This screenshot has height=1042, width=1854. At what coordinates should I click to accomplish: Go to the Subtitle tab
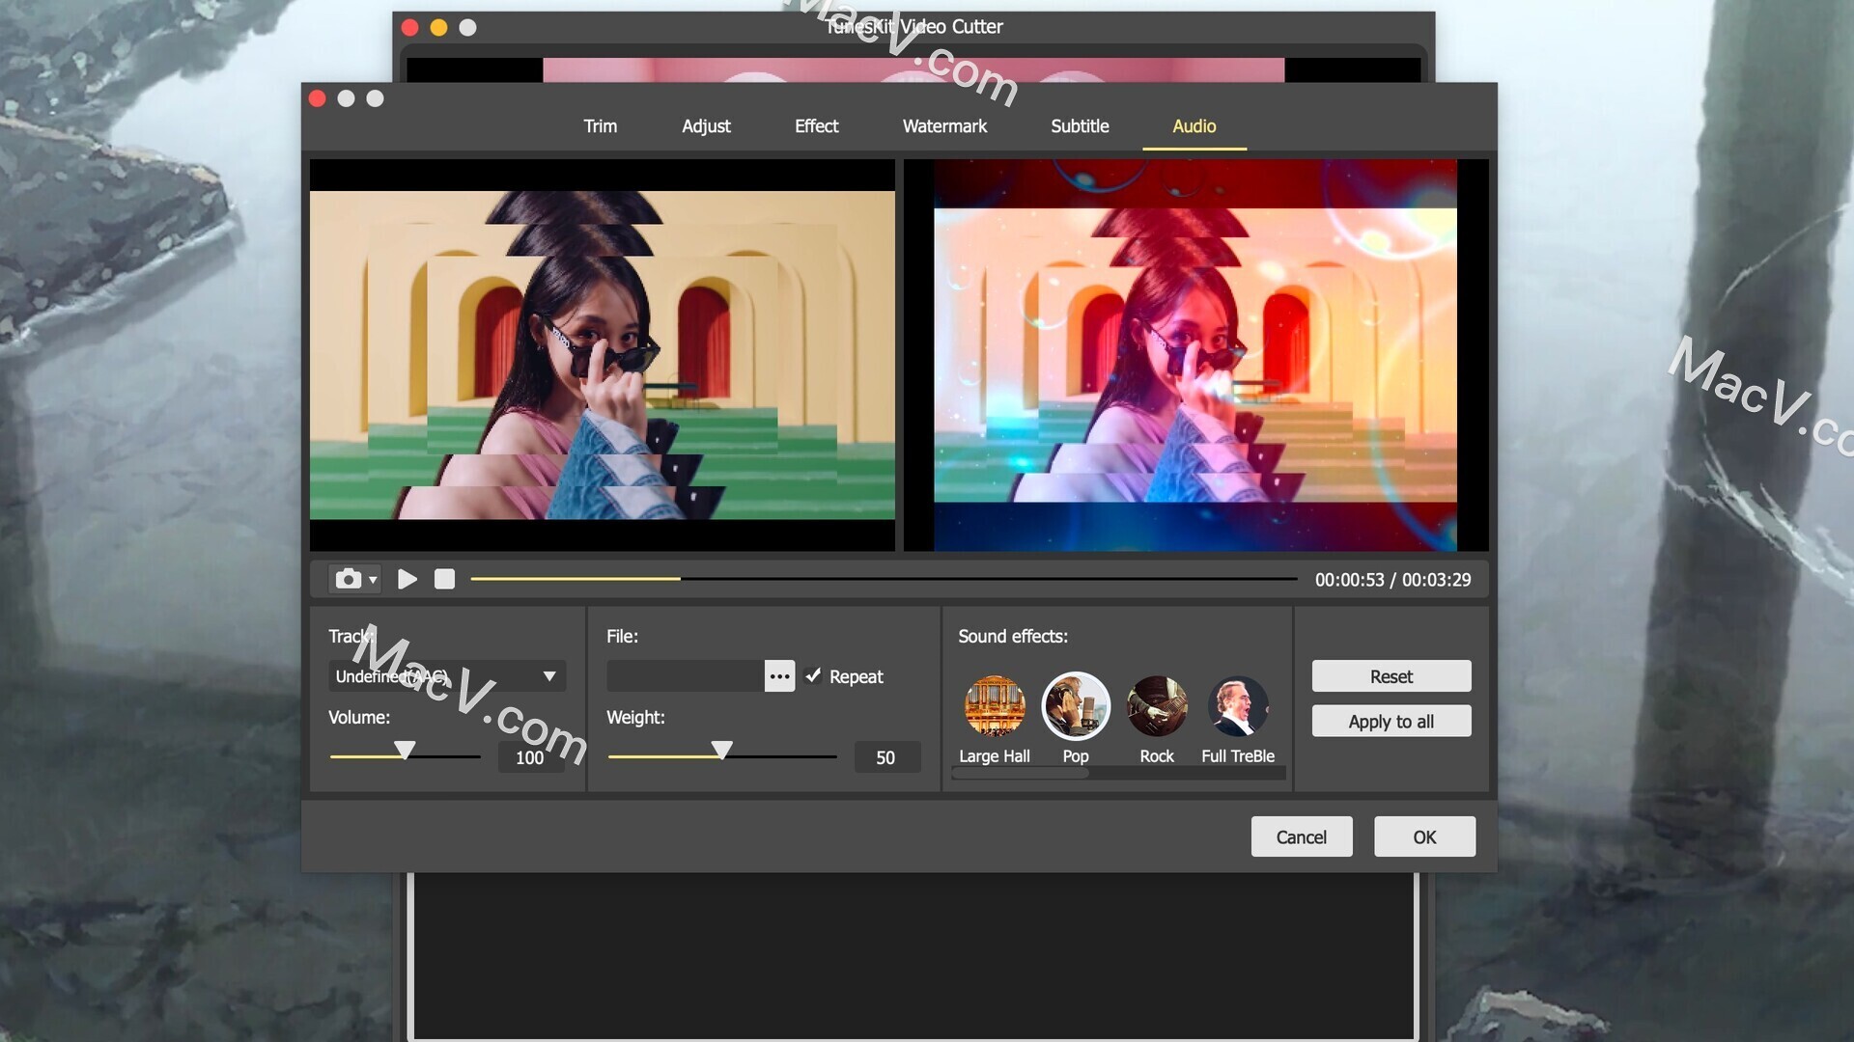pos(1080,126)
